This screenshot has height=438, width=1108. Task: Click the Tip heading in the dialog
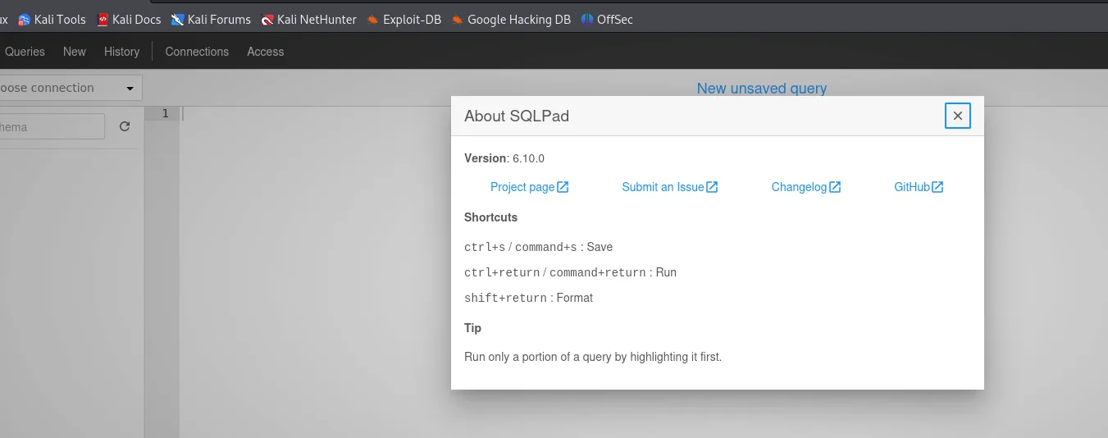tap(473, 328)
